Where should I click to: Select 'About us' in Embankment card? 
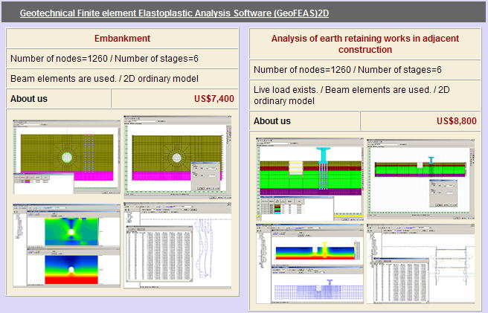coord(29,99)
